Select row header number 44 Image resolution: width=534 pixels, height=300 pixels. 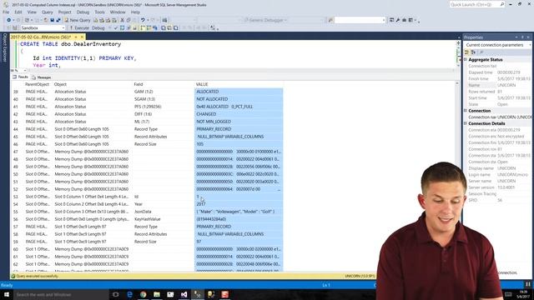(x=16, y=129)
